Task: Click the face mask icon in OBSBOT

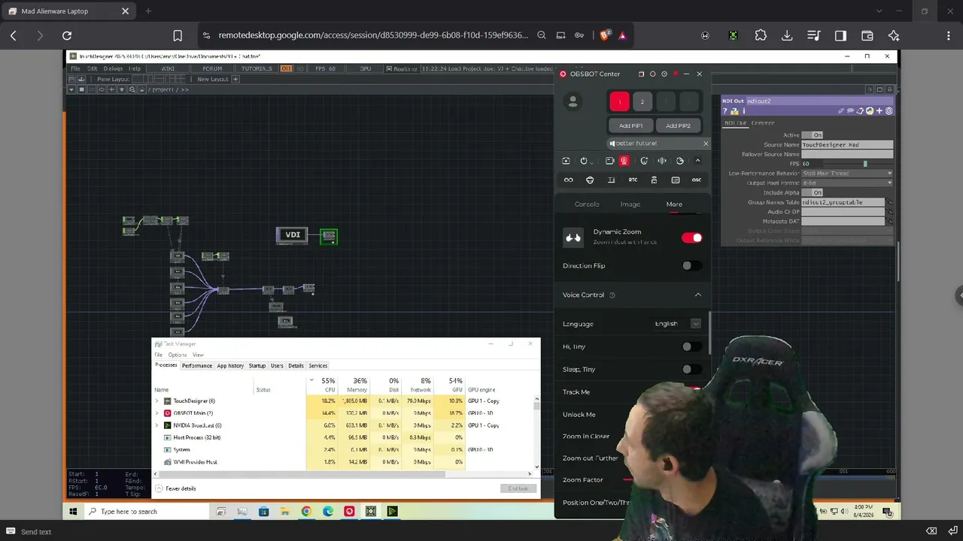Action: [x=590, y=180]
